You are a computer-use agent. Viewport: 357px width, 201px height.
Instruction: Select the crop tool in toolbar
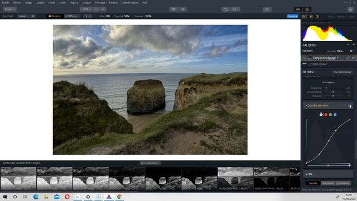tap(267, 9)
